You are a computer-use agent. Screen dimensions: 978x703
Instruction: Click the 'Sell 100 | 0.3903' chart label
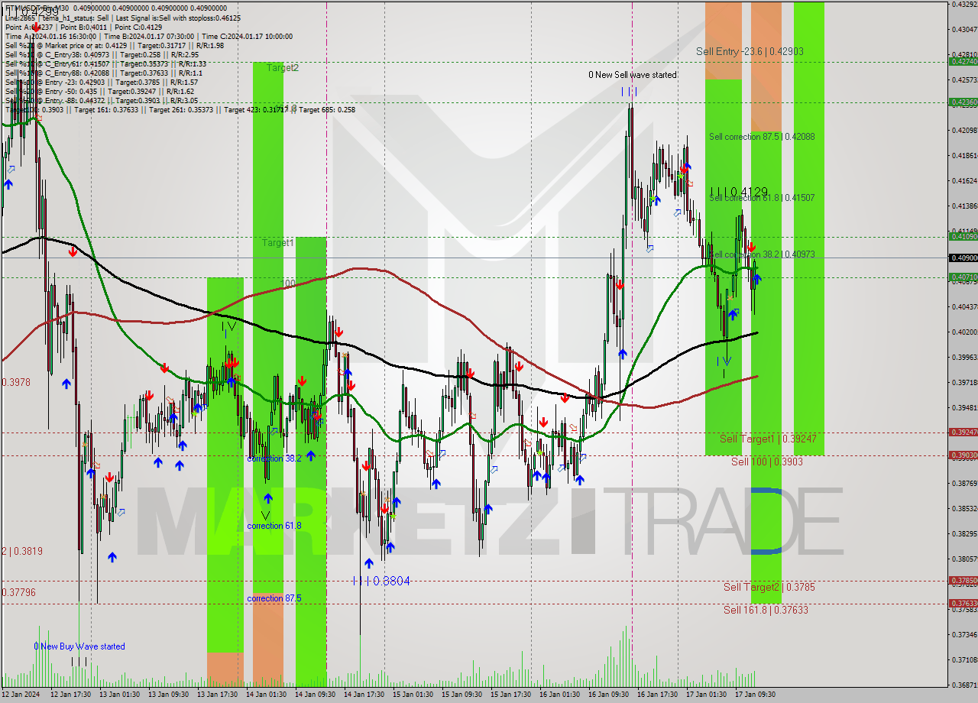pos(767,462)
